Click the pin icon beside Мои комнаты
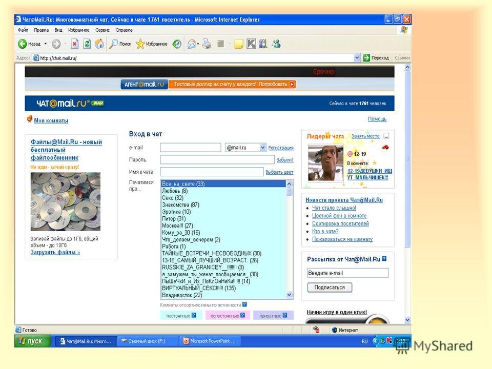Image resolution: width=492 pixels, height=369 pixels. point(30,119)
